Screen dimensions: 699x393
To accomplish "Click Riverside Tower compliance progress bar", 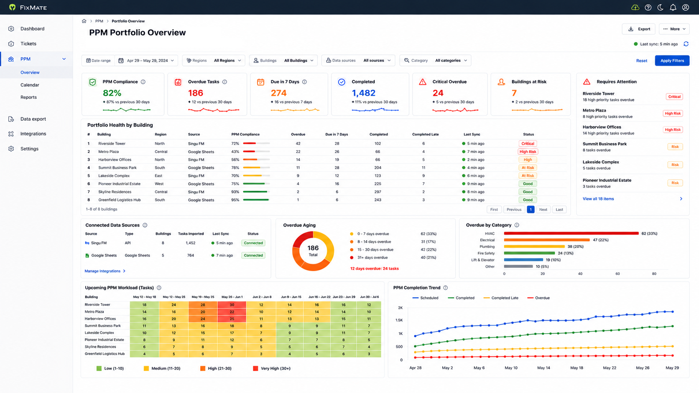I will (256, 144).
